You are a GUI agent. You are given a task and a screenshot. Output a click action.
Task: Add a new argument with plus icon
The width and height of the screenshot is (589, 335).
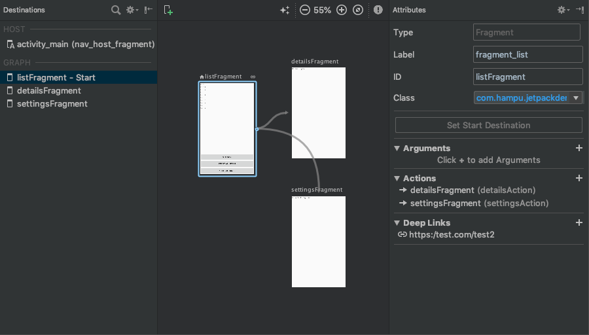pos(579,149)
